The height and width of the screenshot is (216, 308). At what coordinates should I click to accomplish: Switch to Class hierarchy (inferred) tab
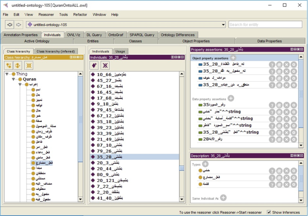point(56,51)
